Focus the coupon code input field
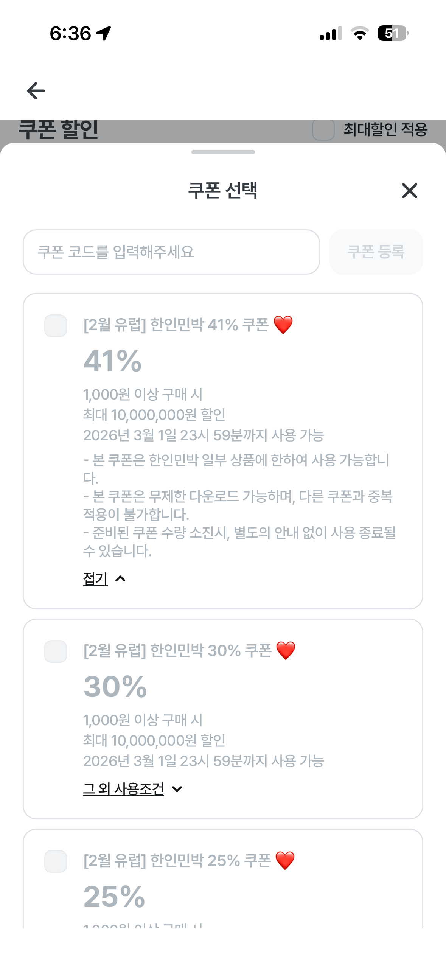This screenshot has height=967, width=446. [171, 252]
